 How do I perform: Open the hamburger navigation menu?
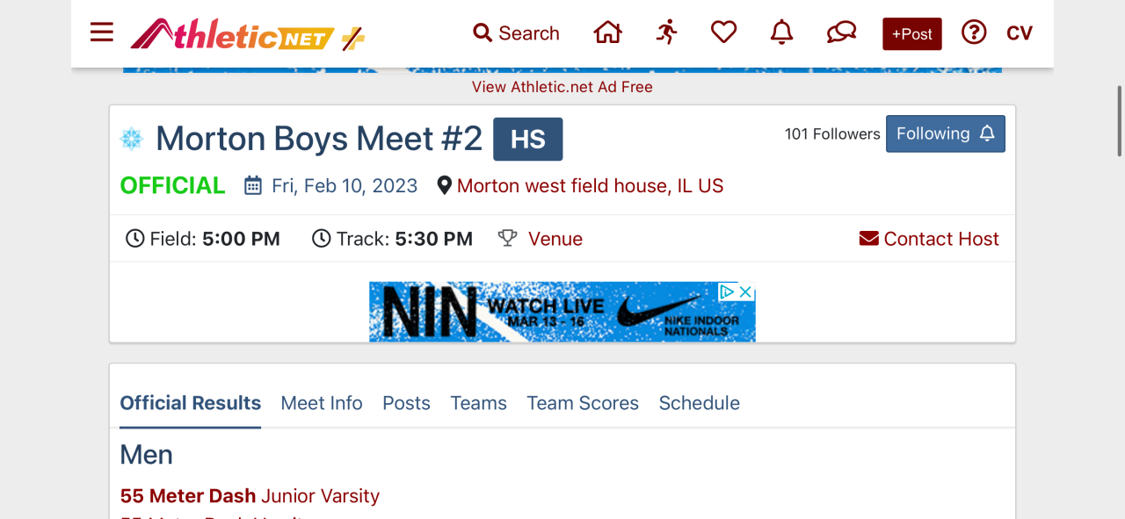pos(102,33)
